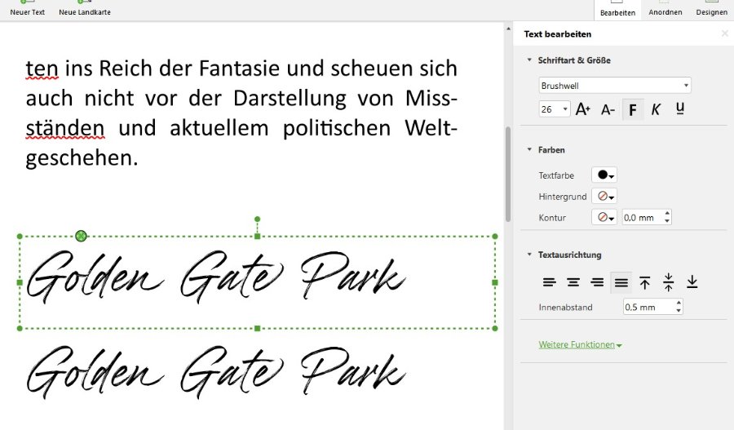
Task: Click Neuer Text toolbar button
Action: [27, 9]
